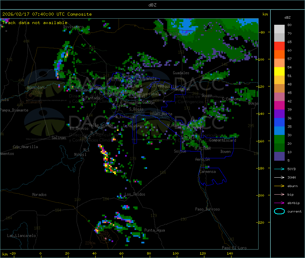Click the 50YD cyan arrow legend icon
Screen dimensions: 305x258
(x=279, y=169)
